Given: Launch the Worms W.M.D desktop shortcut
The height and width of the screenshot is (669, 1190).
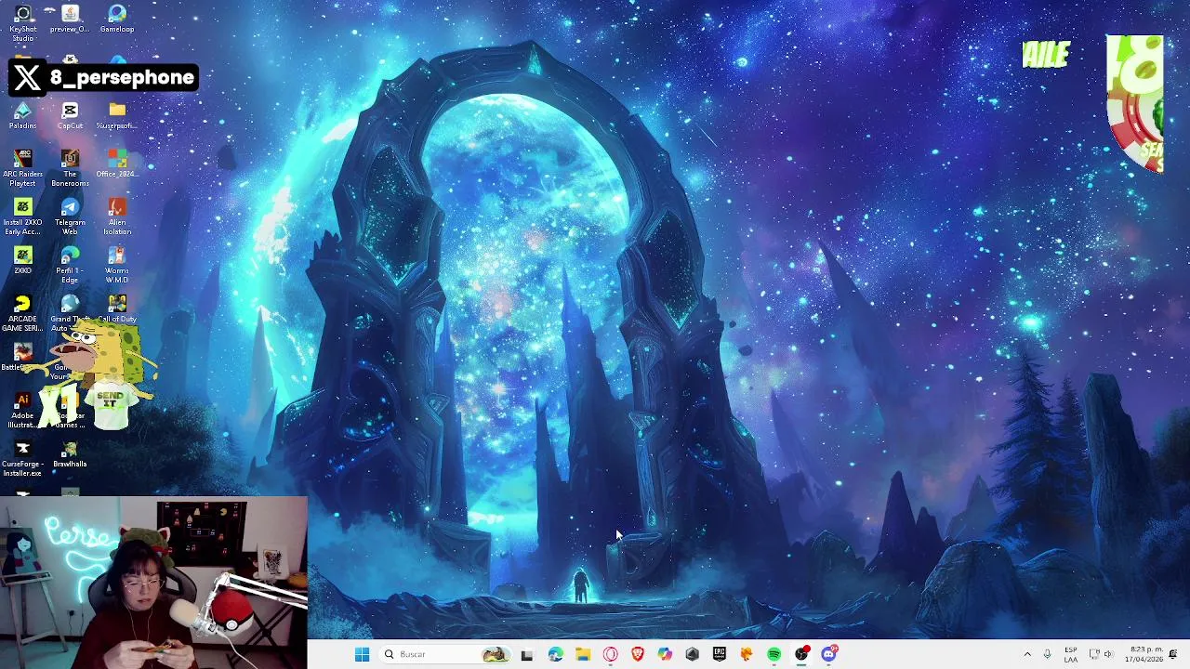Looking at the screenshot, I should 117,265.
